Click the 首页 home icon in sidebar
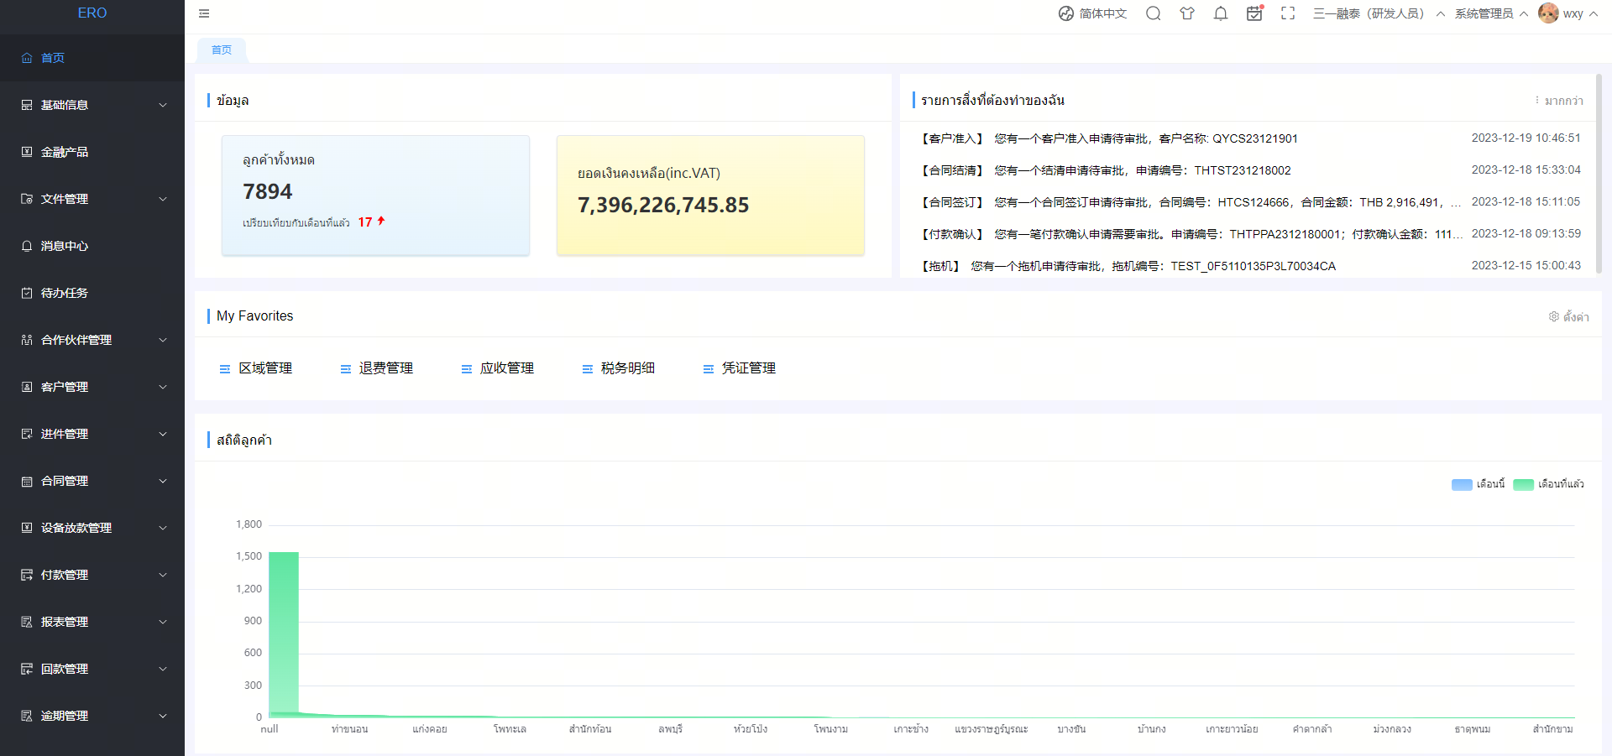Viewport: 1612px width, 756px height. coord(27,58)
